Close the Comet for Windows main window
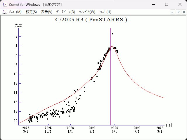 pyautogui.click(x=180, y=5)
